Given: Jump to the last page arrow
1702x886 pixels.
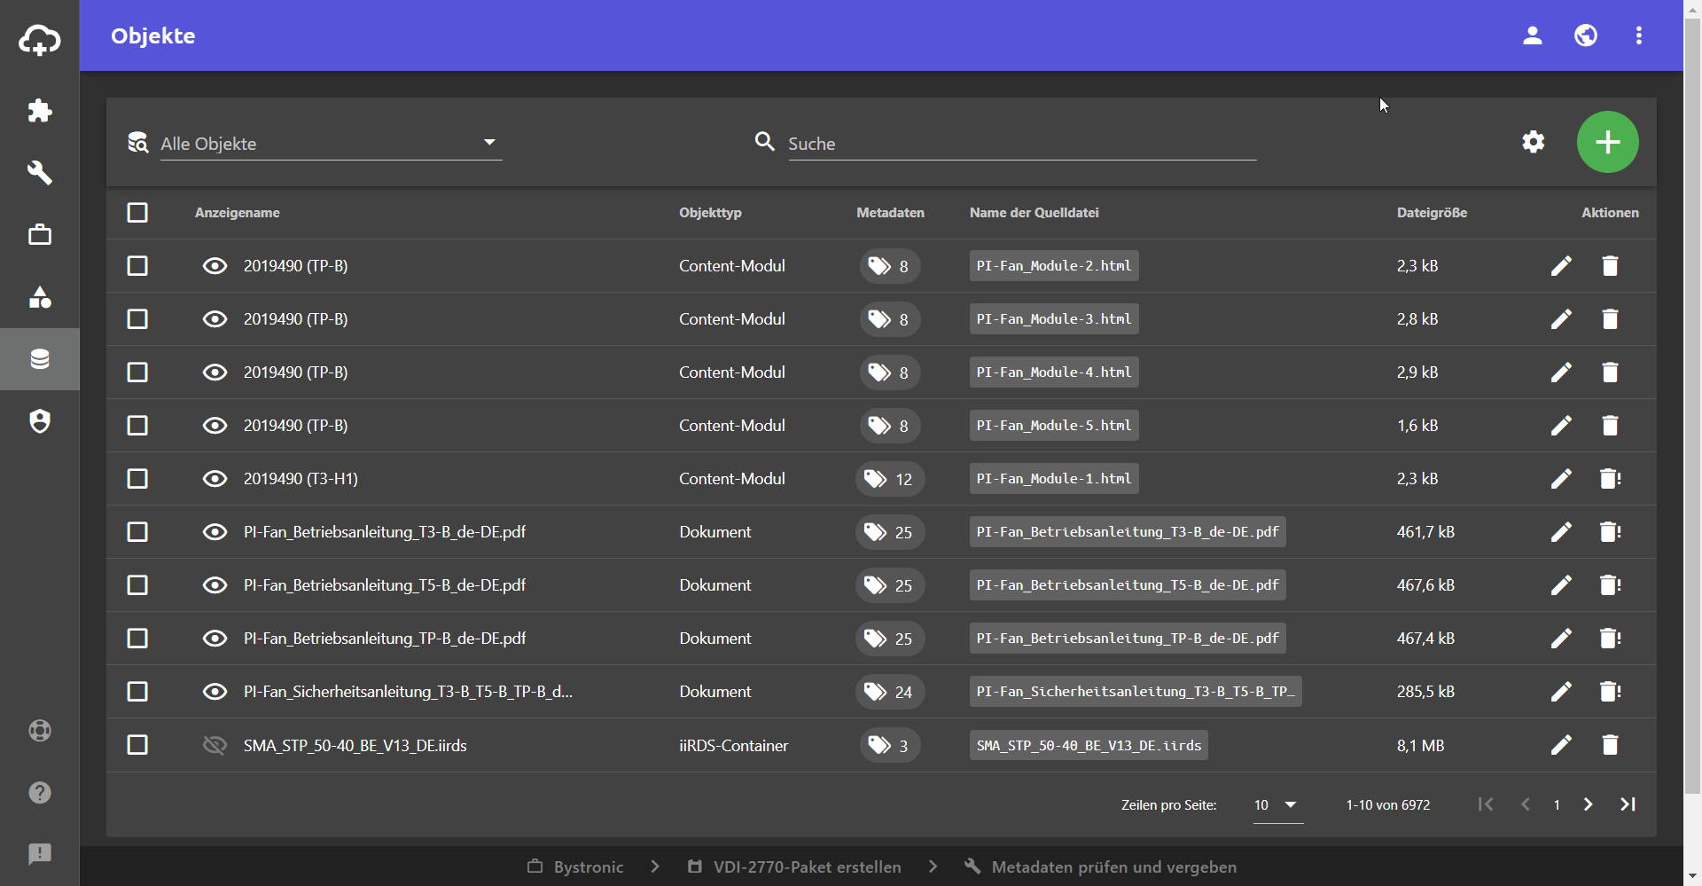Looking at the screenshot, I should [x=1628, y=804].
